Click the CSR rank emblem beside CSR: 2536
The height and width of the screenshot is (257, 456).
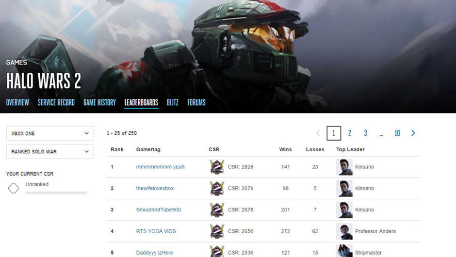click(x=217, y=252)
